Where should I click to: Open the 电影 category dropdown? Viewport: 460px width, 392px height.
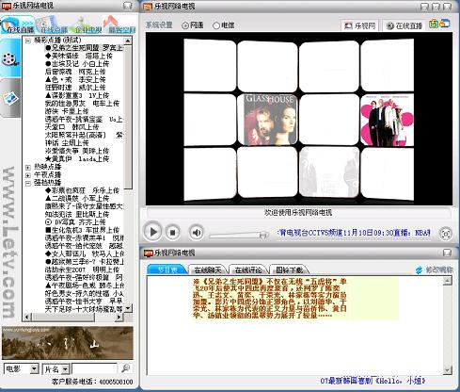pyautogui.click(x=34, y=368)
